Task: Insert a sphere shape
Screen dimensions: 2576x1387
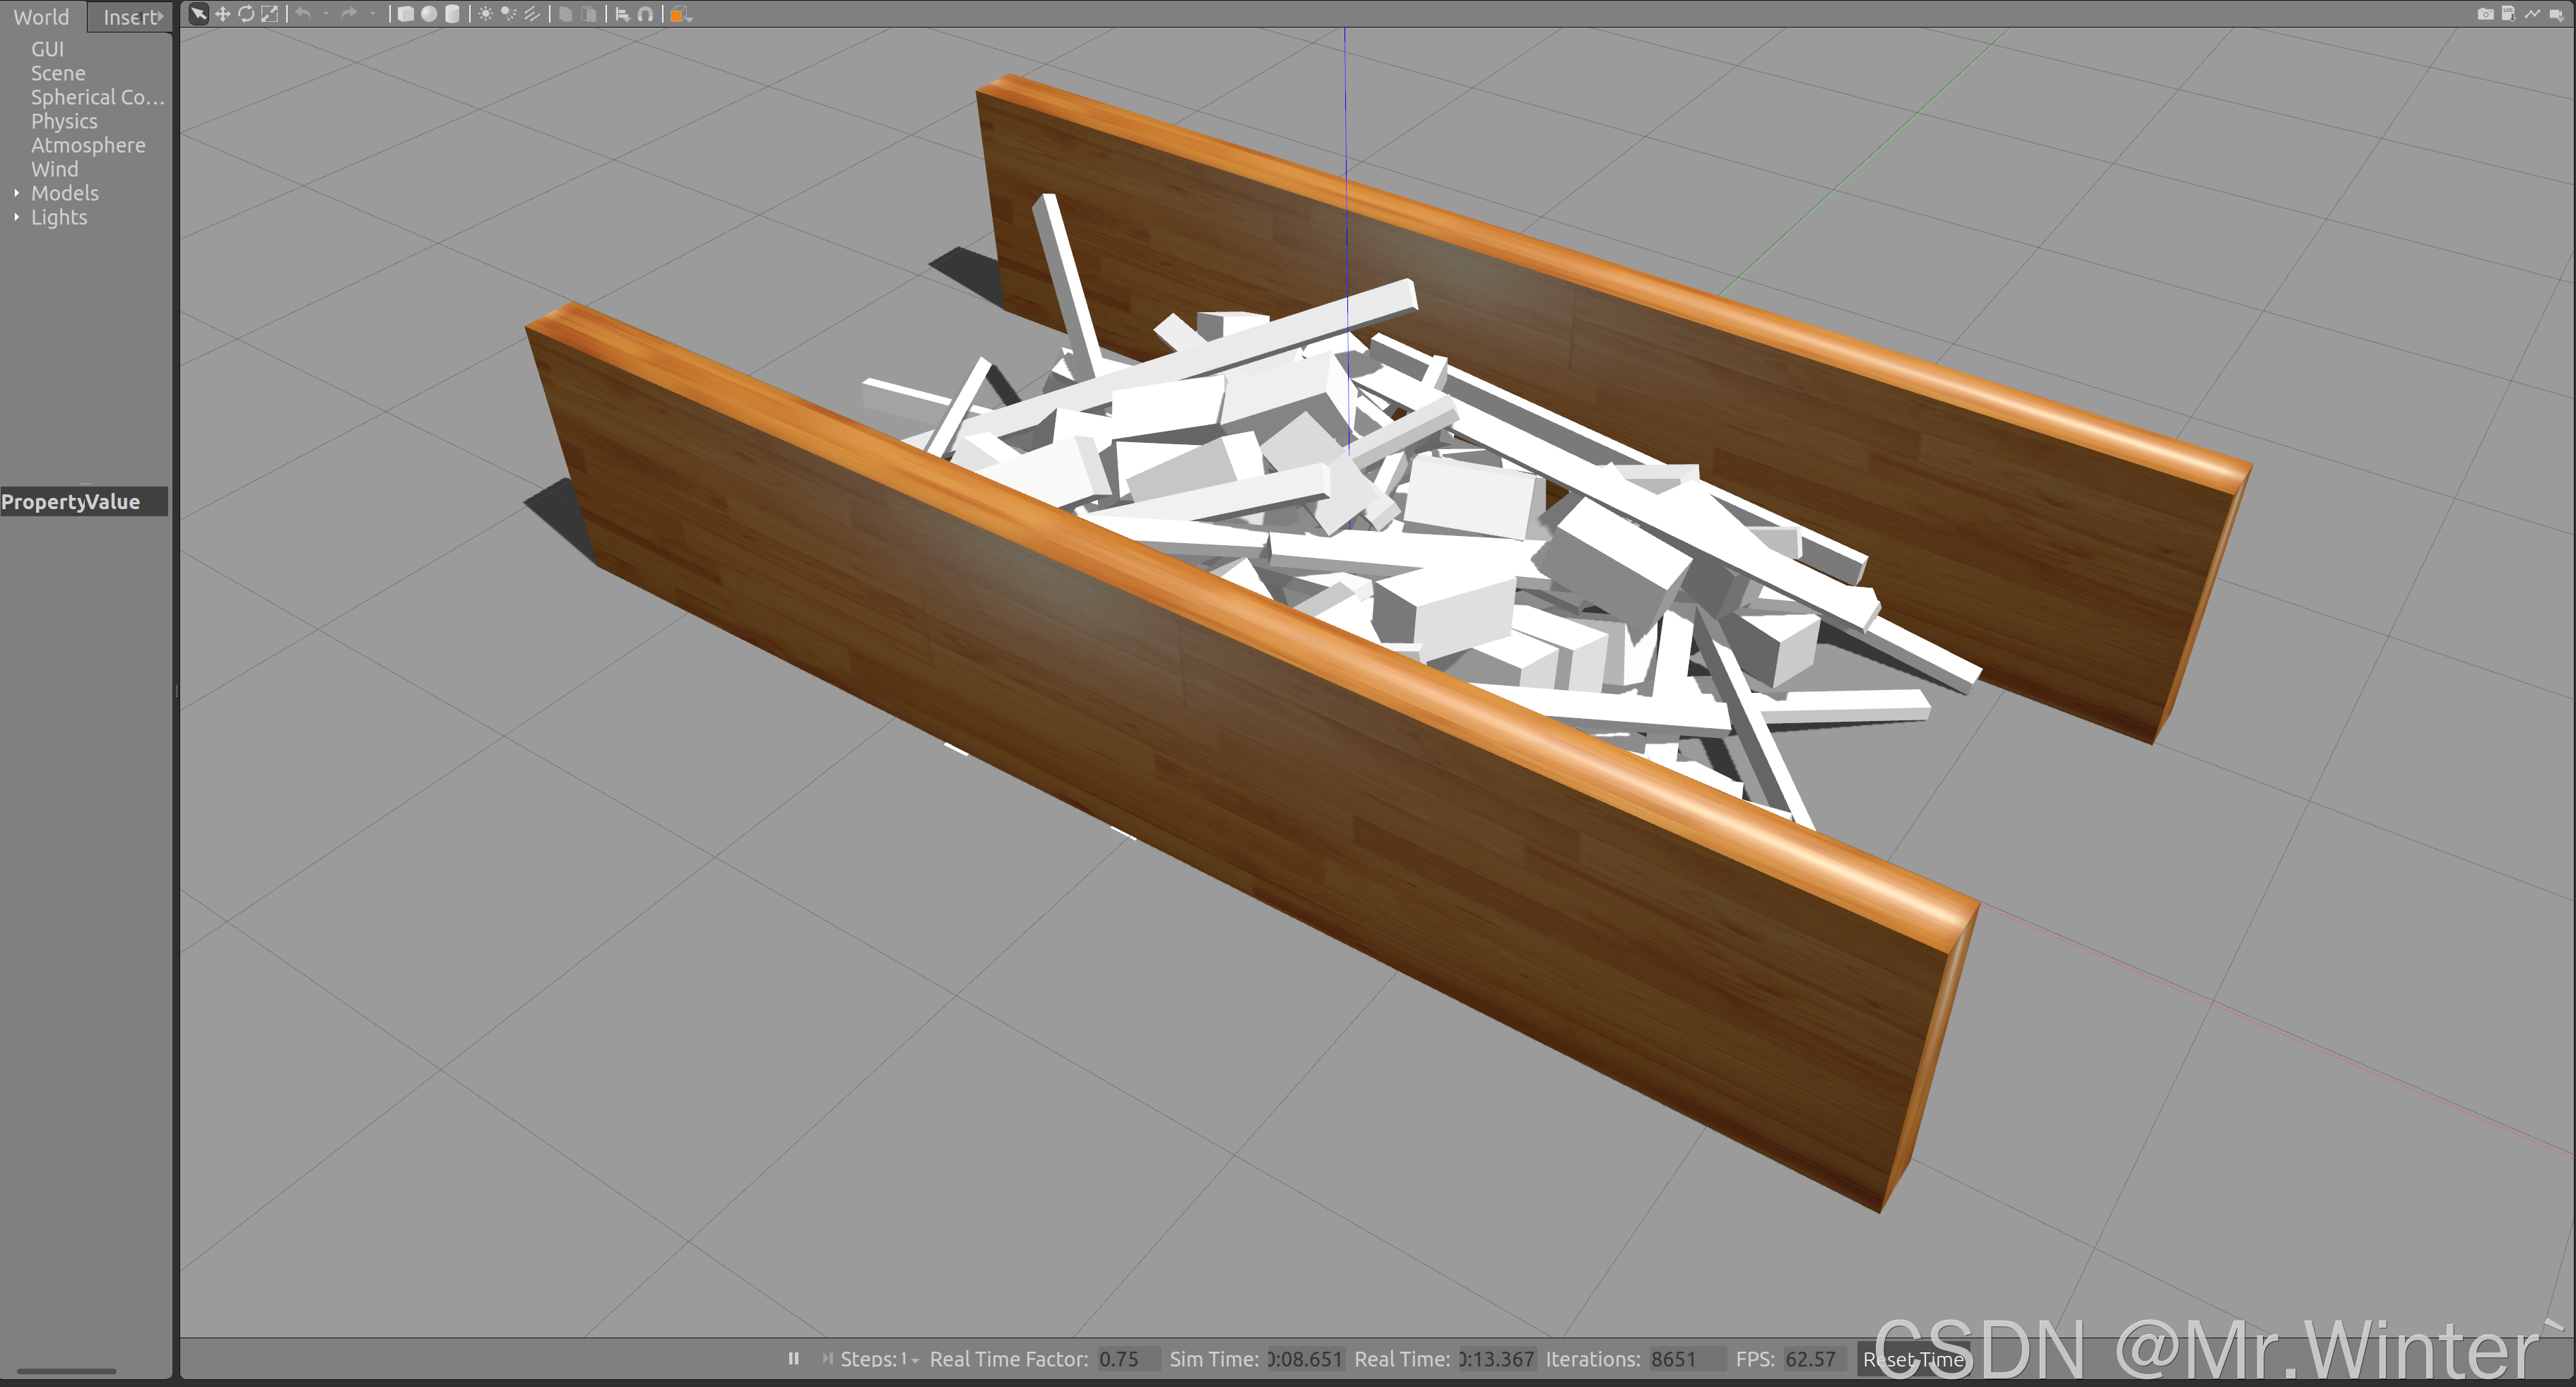Action: (x=429, y=14)
